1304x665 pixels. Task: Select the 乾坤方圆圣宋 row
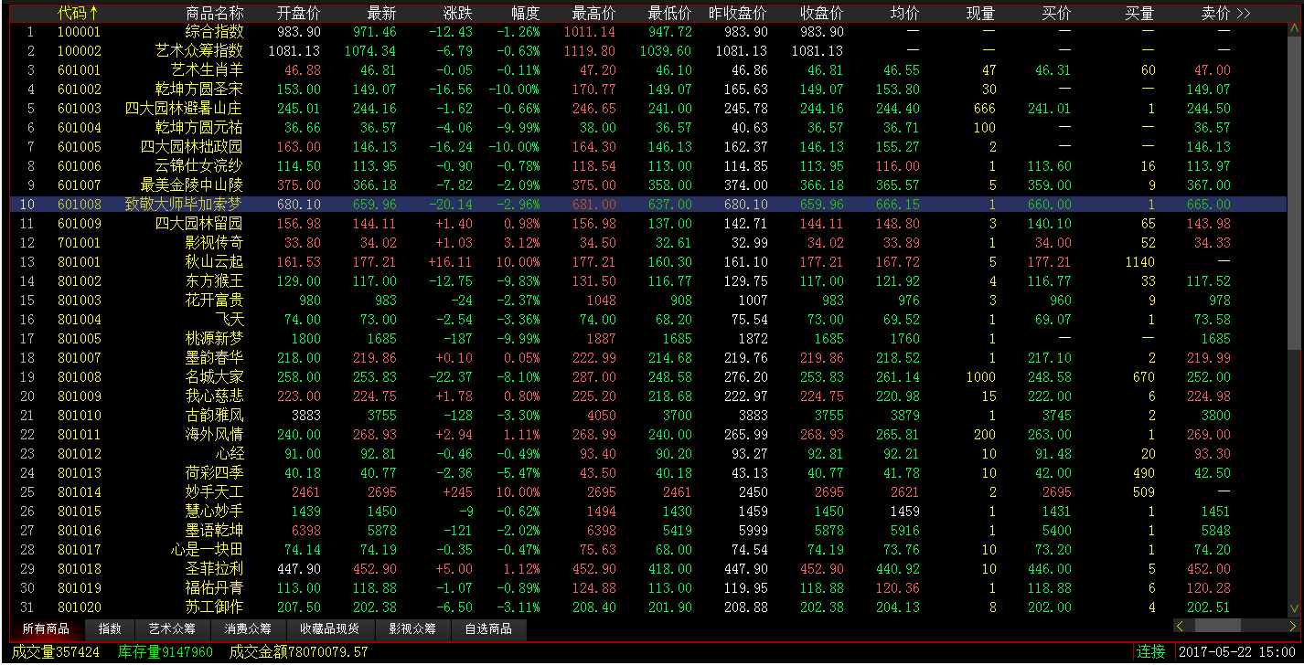tap(648, 90)
